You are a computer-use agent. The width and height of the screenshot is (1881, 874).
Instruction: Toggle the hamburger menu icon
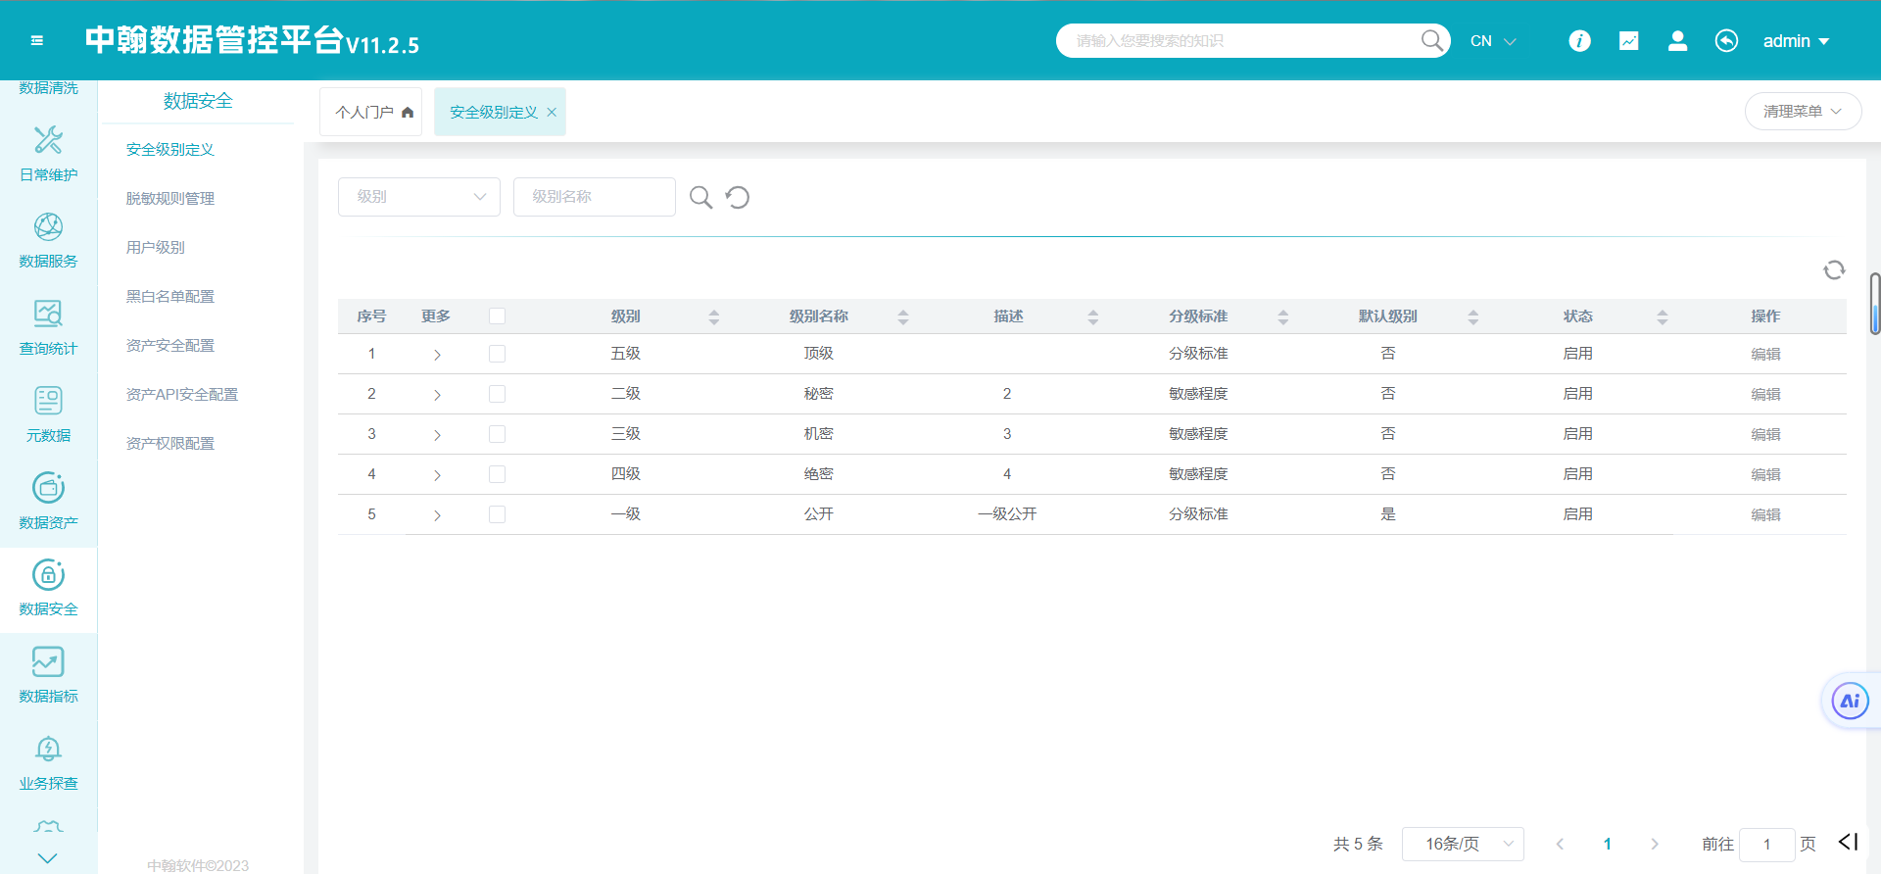(x=37, y=41)
